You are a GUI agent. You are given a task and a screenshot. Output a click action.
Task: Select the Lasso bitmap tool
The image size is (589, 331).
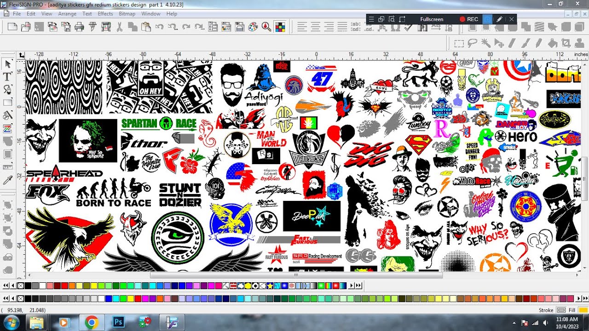472,44
